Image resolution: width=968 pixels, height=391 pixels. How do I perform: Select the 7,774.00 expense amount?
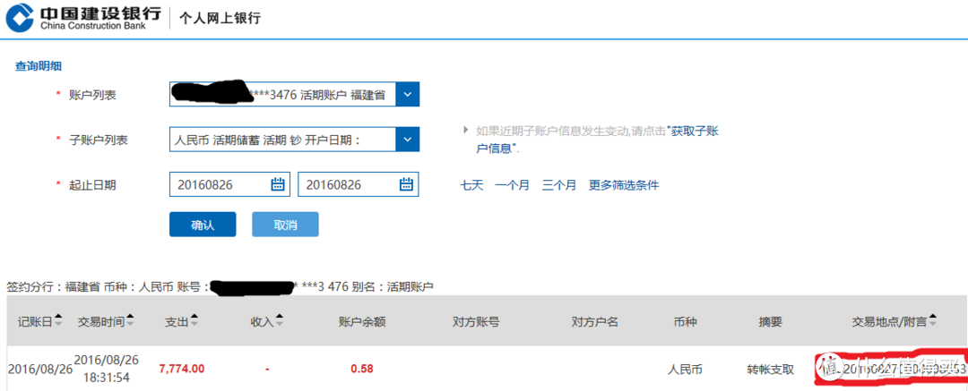point(181,370)
